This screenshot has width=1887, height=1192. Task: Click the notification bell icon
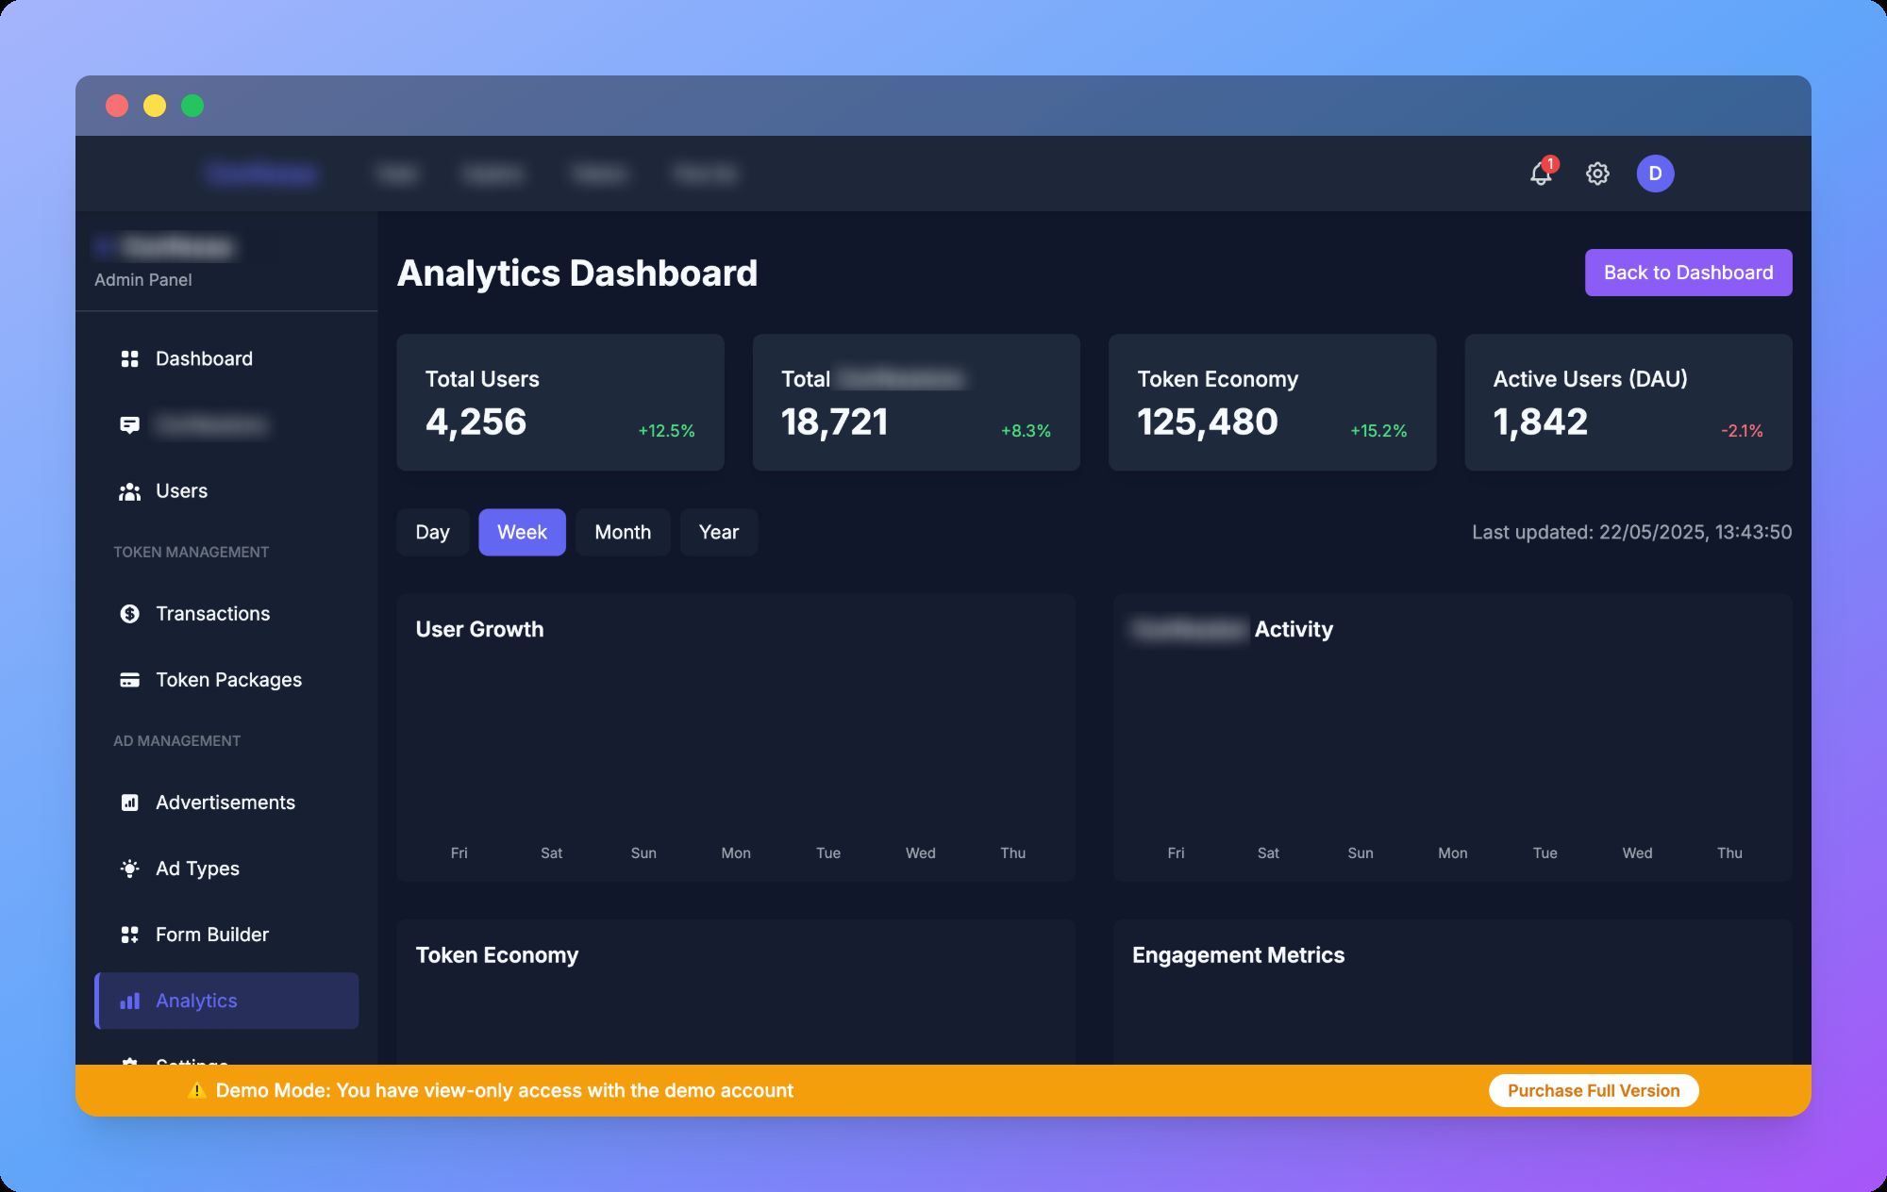click(x=1540, y=174)
